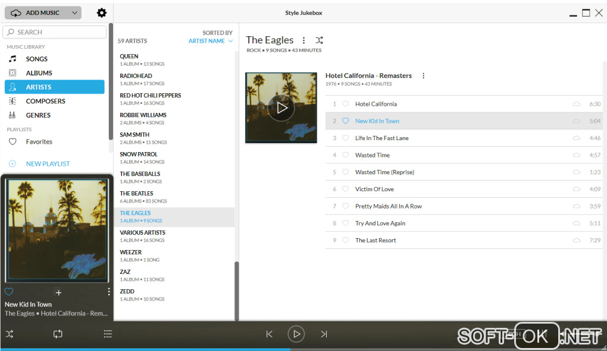The width and height of the screenshot is (607, 351).
Task: Click the play button in player bar
Action: click(x=296, y=334)
